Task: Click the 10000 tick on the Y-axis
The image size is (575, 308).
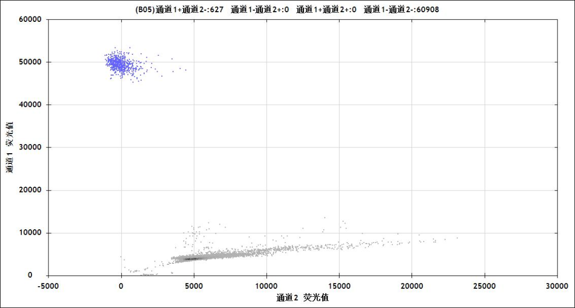Action: 30,233
